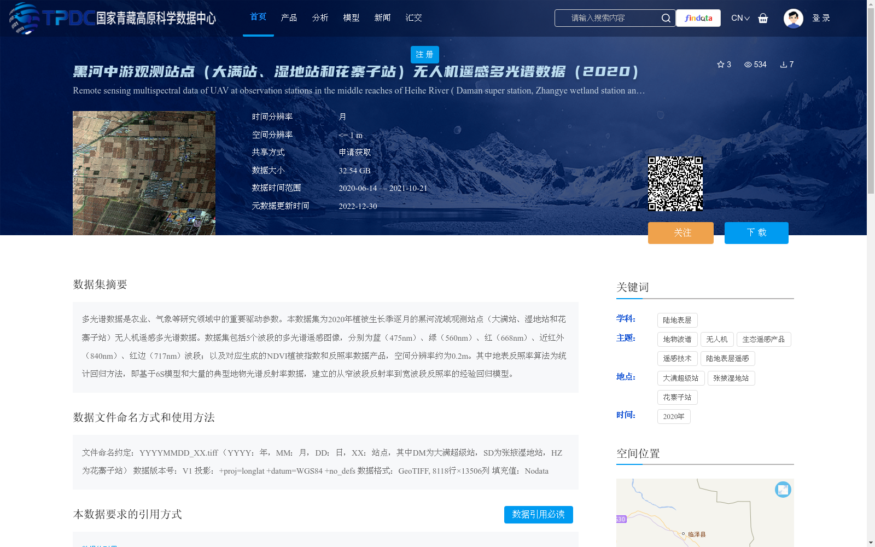Click the orange 关注 follow button
This screenshot has height=547, width=875.
[x=681, y=233]
